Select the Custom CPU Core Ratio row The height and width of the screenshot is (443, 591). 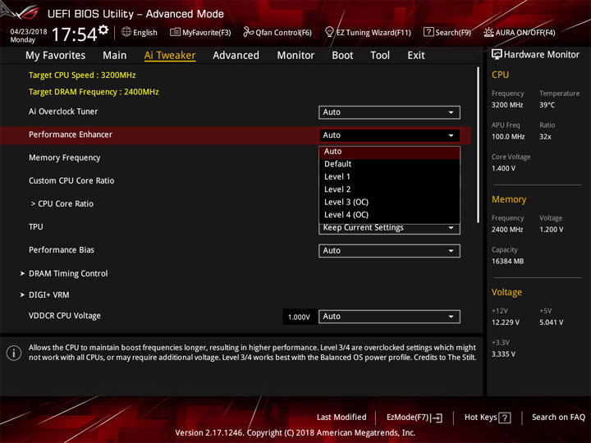click(x=71, y=180)
